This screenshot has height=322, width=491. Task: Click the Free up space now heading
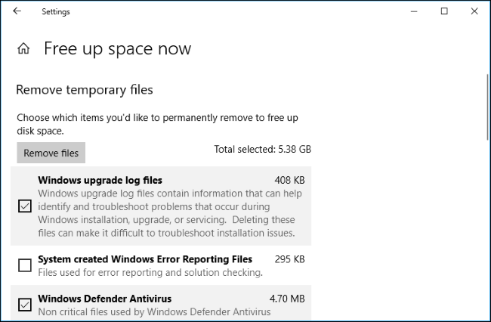pos(117,49)
